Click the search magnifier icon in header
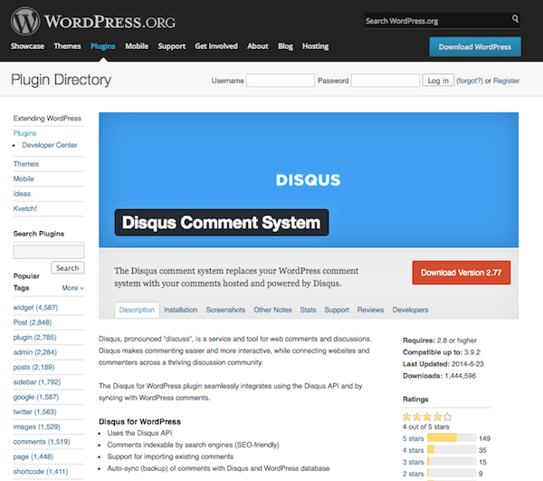Viewport: 543px width, 481px height. pyautogui.click(x=515, y=18)
